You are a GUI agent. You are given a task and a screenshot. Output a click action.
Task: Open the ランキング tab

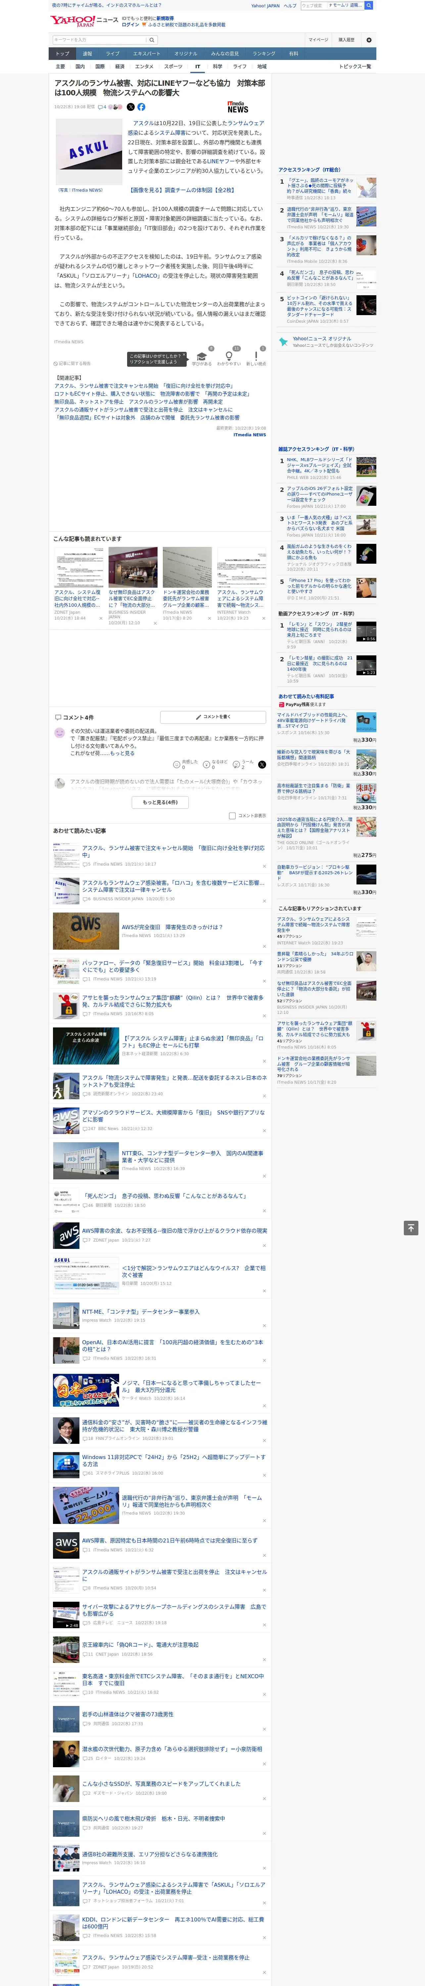(x=264, y=54)
